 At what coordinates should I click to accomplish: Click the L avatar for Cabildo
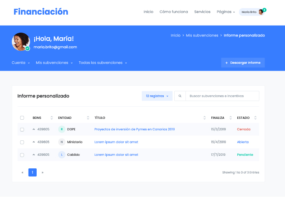pos(61,155)
